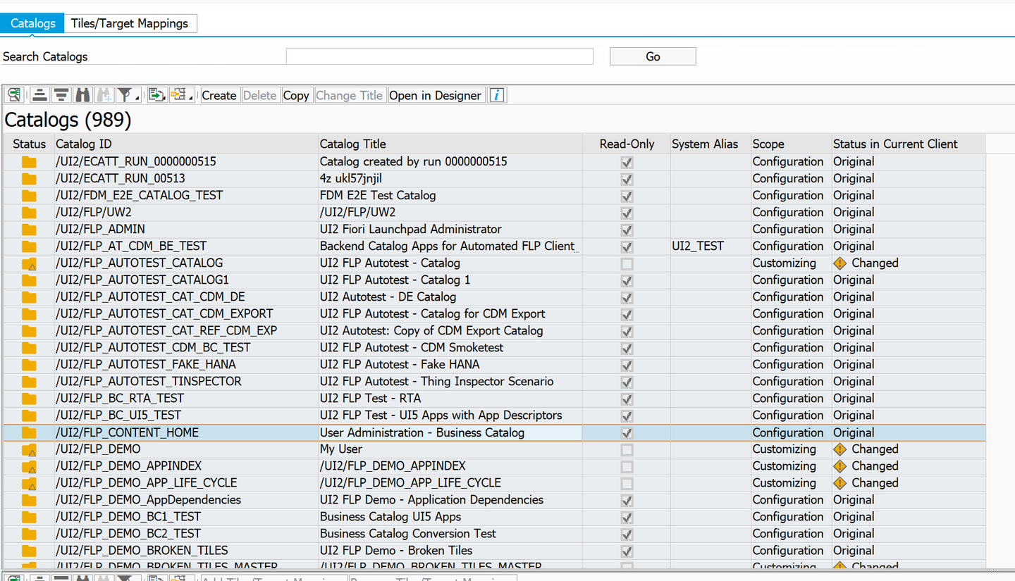
Task: Click the Create button in the toolbar
Action: click(x=219, y=95)
